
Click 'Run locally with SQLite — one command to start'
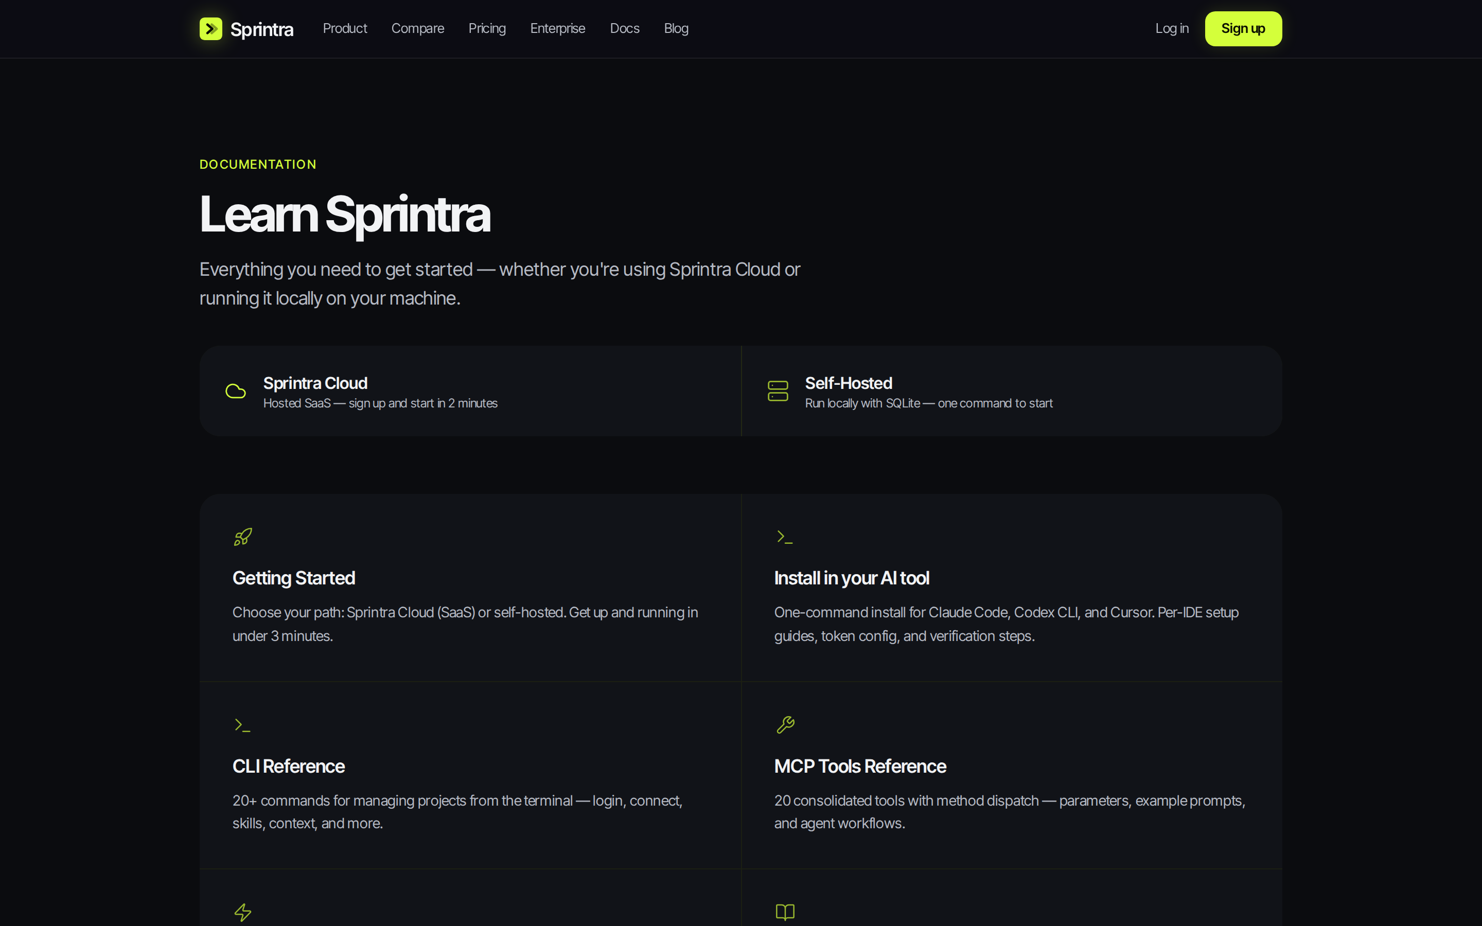pos(928,404)
